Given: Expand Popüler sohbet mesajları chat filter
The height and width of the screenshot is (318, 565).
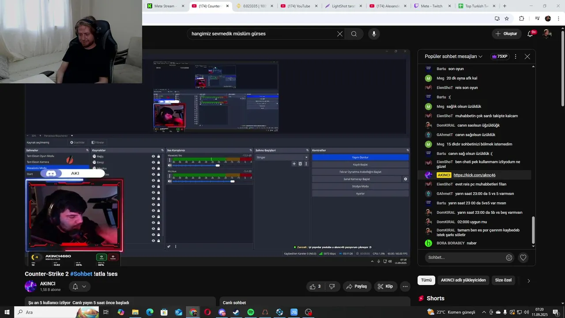Looking at the screenshot, I should [454, 57].
